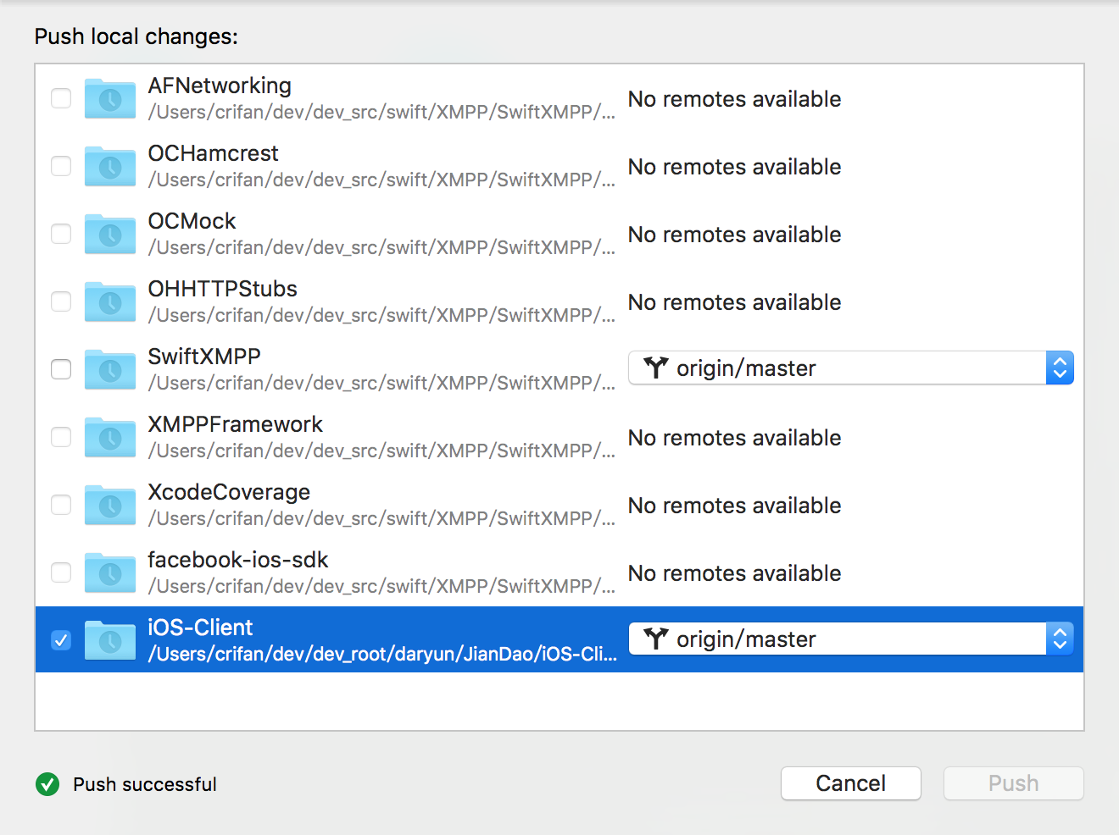This screenshot has height=835, width=1119.
Task: Click the XcodeCoverage folder icon
Action: pos(110,506)
